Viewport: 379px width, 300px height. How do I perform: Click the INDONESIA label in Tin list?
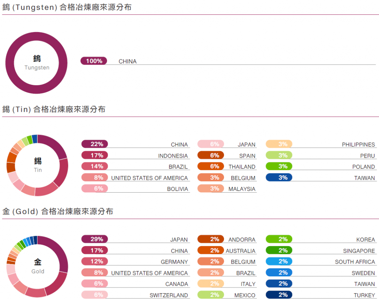[x=173, y=156]
